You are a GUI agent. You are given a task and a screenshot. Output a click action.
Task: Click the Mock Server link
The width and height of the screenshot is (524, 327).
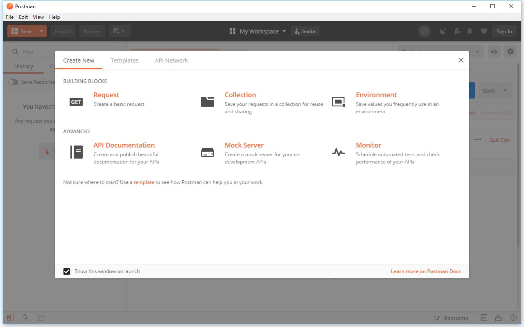pos(244,145)
